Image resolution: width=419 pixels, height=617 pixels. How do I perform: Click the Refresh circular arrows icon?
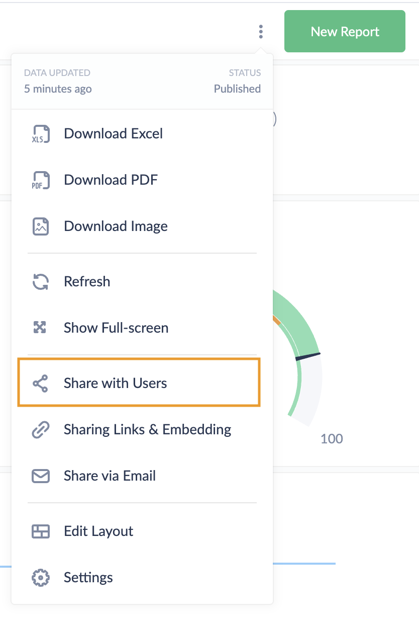tap(40, 282)
